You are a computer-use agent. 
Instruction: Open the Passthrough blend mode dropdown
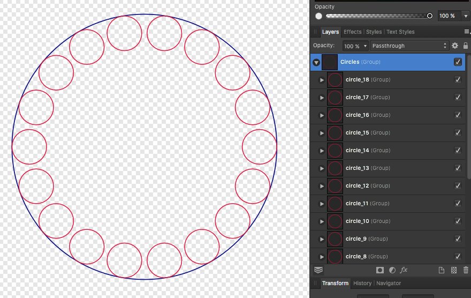click(409, 46)
